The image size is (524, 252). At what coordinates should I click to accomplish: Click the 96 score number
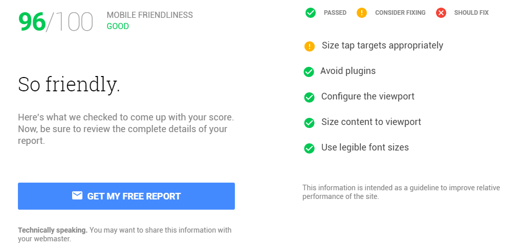tap(32, 22)
